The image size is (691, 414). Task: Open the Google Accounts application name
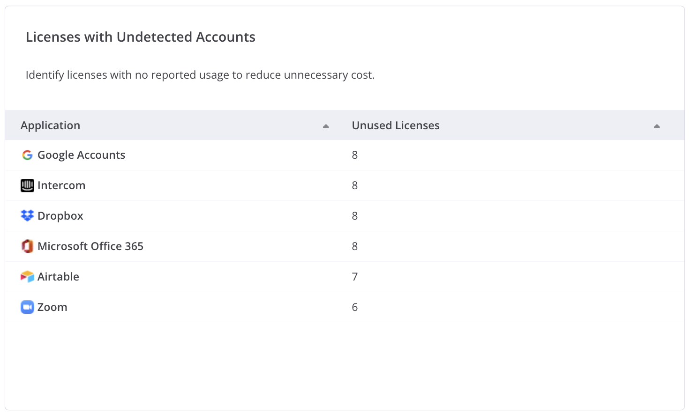(x=81, y=155)
